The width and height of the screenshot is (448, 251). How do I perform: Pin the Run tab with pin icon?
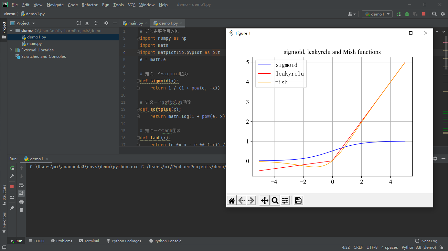[x=12, y=208]
